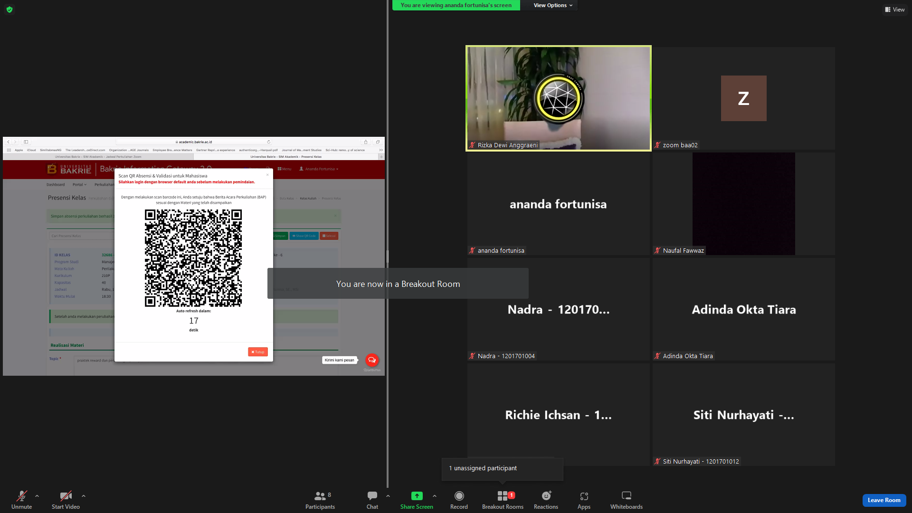The image size is (912, 513).
Task: Click the '1 unassigned participant' notice
Action: [x=502, y=468]
